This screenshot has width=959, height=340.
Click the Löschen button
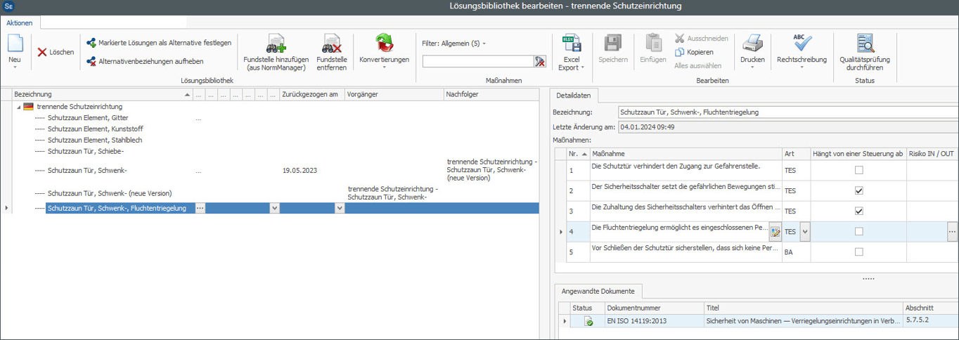56,52
